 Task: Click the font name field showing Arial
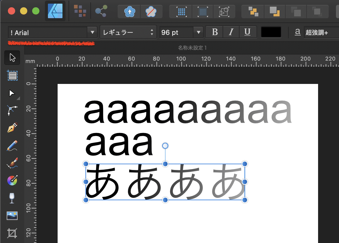click(x=48, y=32)
